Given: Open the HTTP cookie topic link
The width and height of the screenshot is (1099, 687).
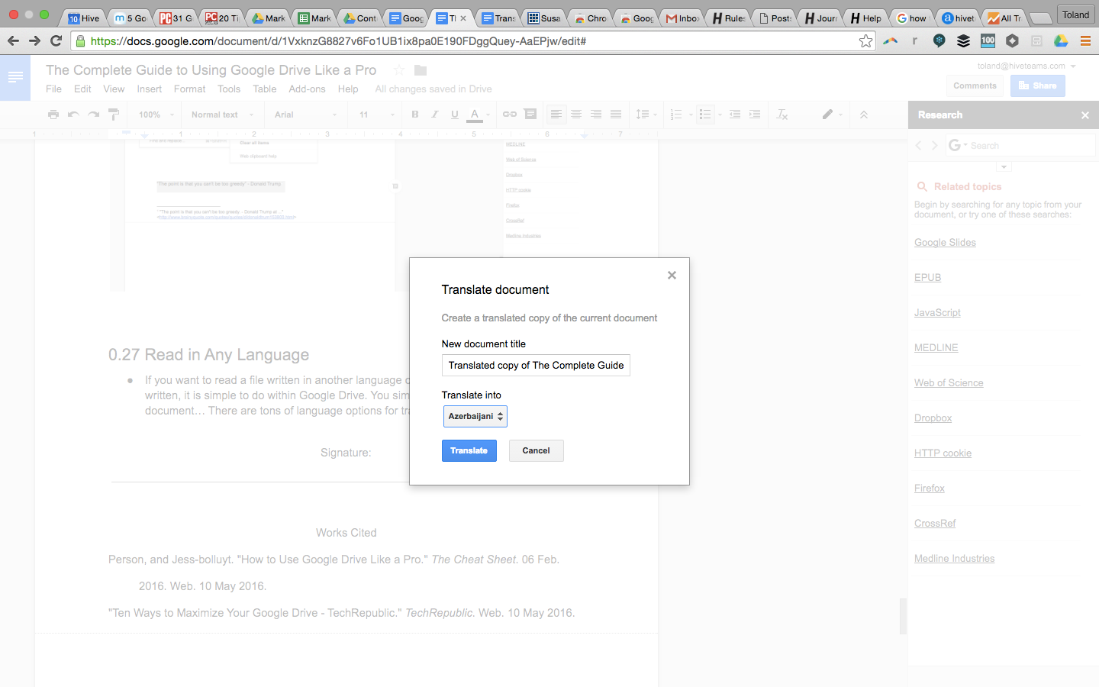Looking at the screenshot, I should click(943, 453).
